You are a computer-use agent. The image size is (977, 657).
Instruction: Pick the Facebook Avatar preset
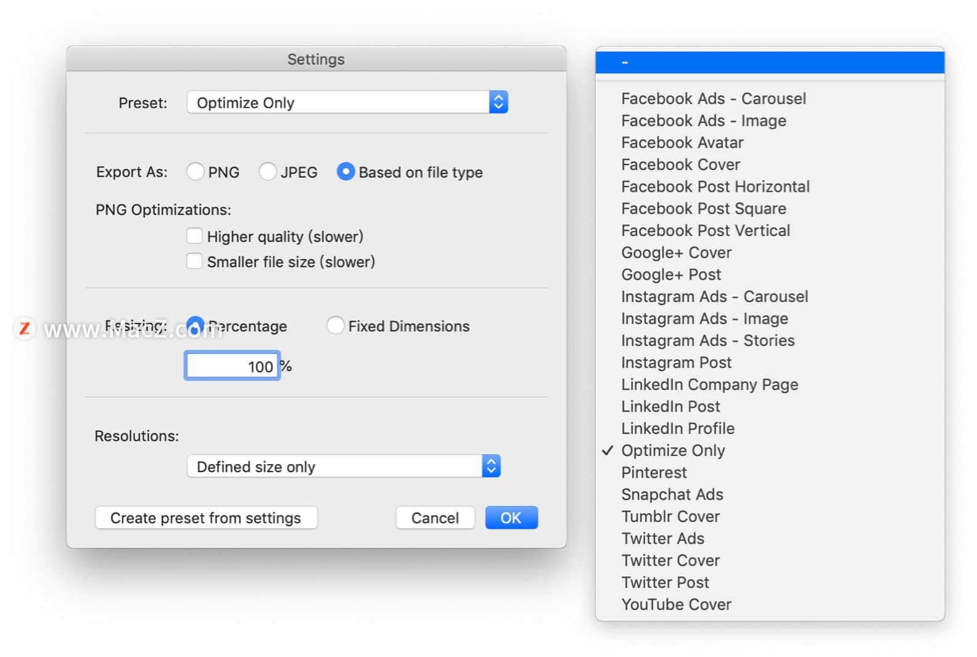[x=770, y=142]
